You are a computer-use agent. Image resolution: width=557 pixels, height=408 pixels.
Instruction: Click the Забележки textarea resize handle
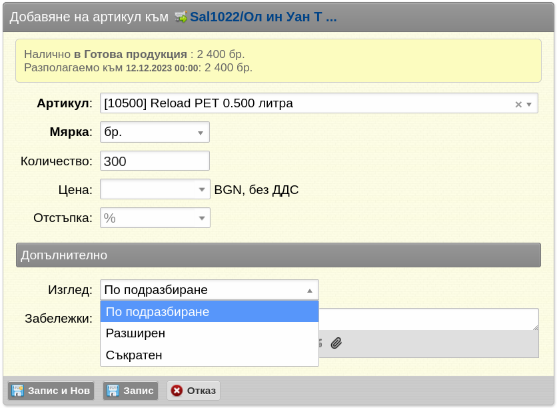coord(535,327)
